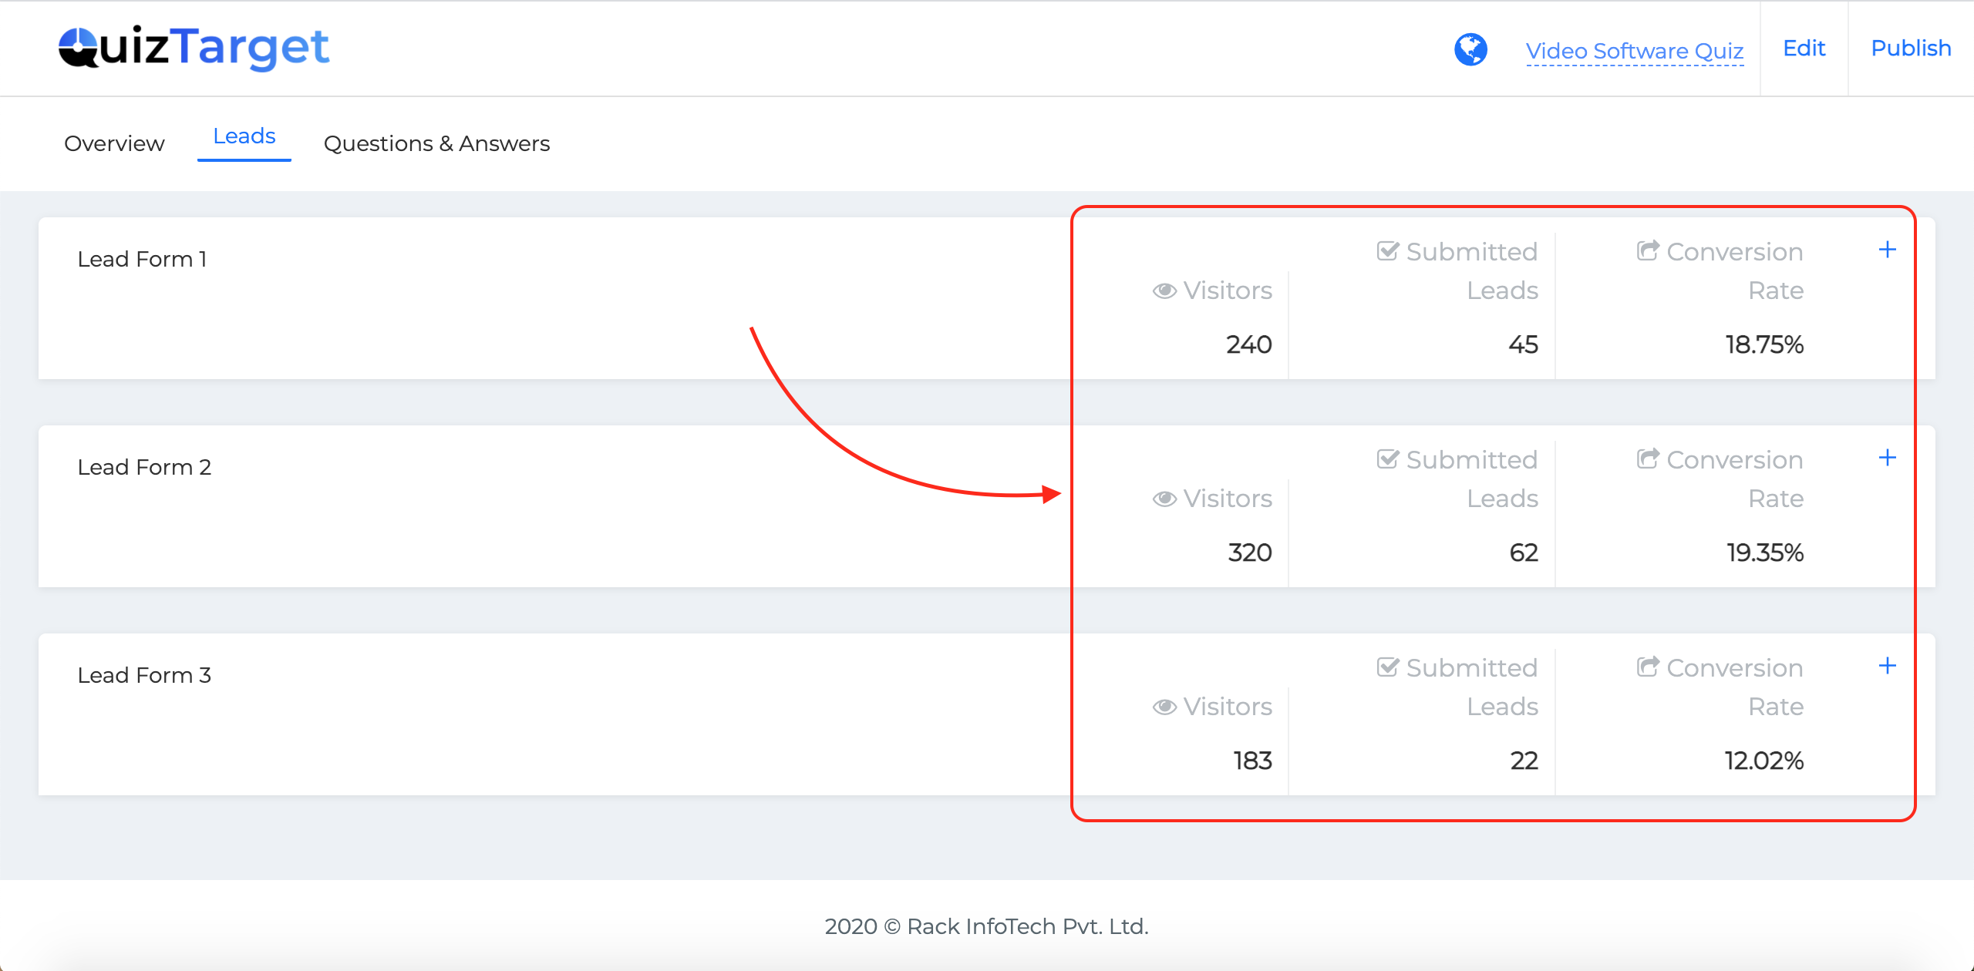1974x971 pixels.
Task: Expand Lead Form 3 with the plus icon
Action: point(1888,666)
